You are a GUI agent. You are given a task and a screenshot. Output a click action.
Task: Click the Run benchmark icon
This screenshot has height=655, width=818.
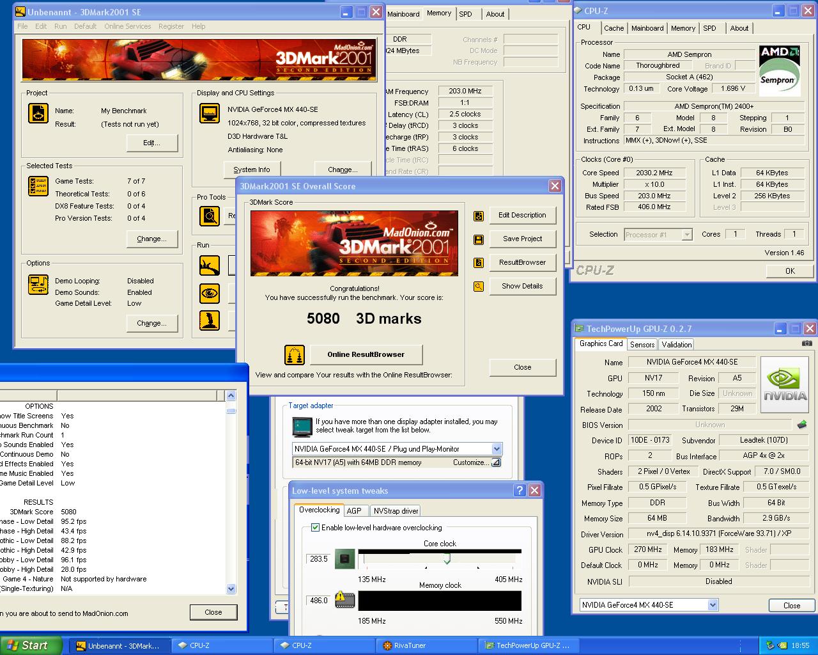pyautogui.click(x=210, y=265)
